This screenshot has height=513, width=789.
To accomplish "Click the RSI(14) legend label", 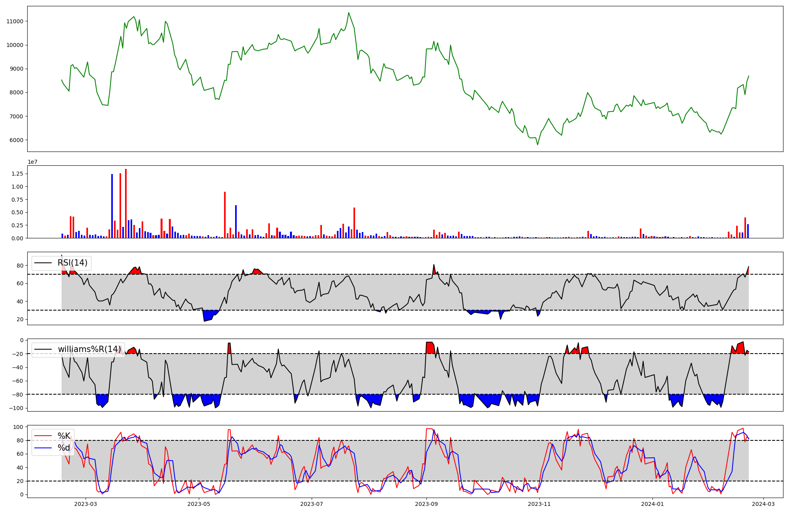I will (73, 263).
